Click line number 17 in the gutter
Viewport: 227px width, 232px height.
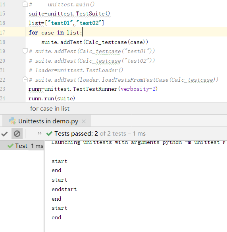(2, 33)
